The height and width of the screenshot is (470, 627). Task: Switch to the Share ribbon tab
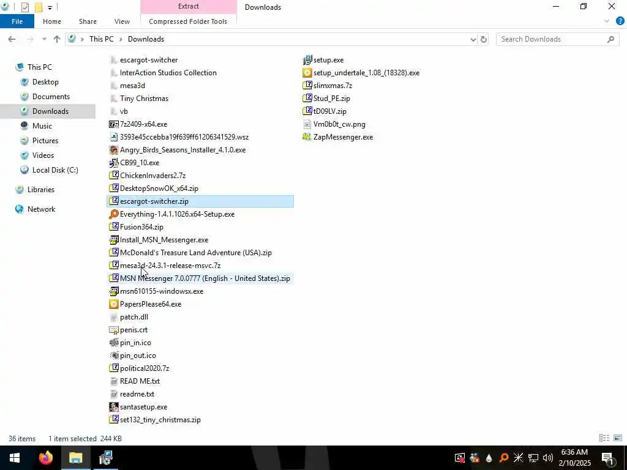point(88,21)
